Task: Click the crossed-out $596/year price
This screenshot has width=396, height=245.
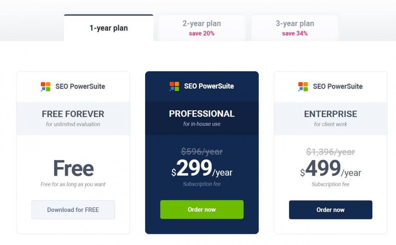Action: pyautogui.click(x=202, y=152)
